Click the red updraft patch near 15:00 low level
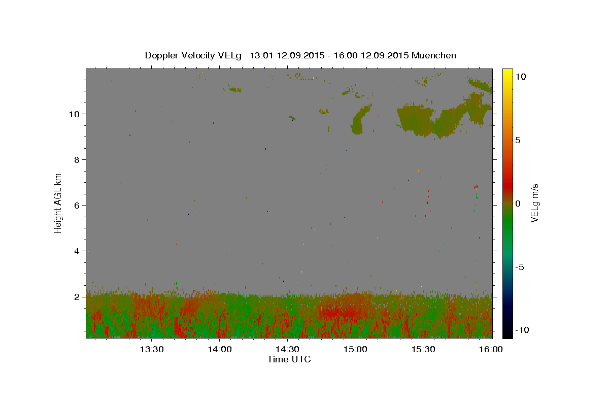Image resolution: width=609 pixels, height=406 pixels. [340, 311]
